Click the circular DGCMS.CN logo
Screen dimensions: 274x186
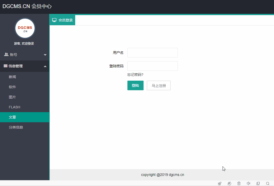pyautogui.click(x=25, y=28)
